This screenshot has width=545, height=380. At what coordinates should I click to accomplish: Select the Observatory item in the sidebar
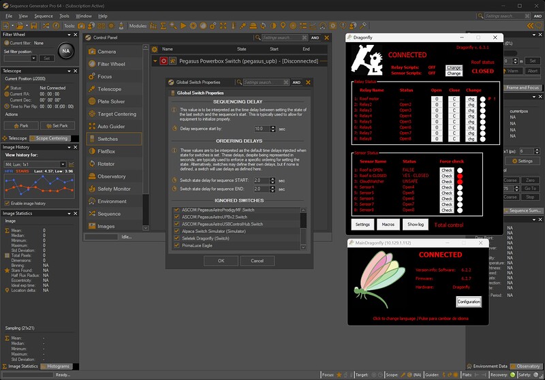112,176
